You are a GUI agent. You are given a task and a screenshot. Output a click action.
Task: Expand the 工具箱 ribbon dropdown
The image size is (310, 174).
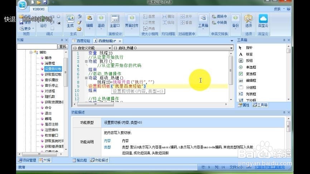click(x=203, y=29)
